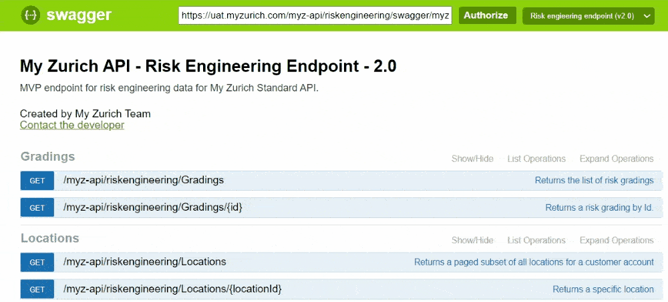
Task: Choose Expand Operations for Gradings
Action: click(616, 159)
